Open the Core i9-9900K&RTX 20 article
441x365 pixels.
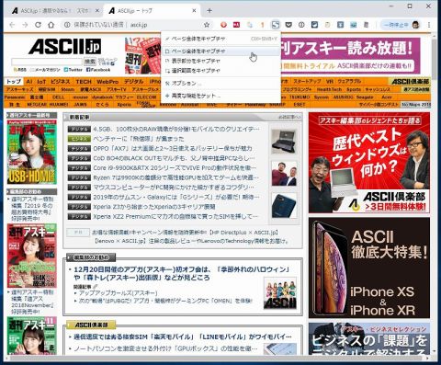point(175,168)
